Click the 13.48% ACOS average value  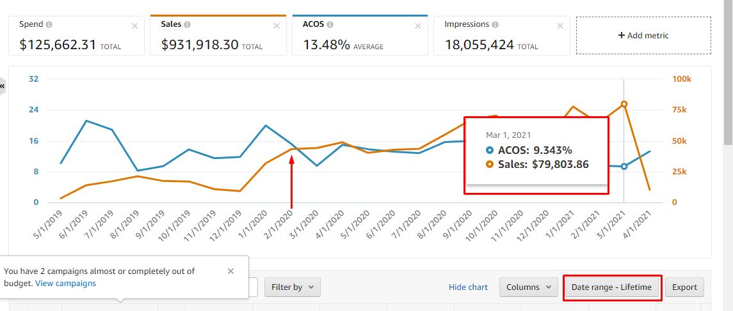(x=326, y=45)
